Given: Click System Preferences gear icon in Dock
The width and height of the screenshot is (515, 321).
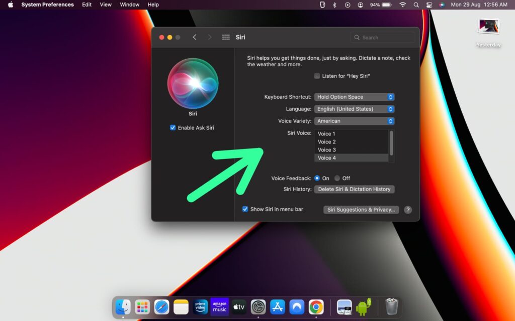Looking at the screenshot, I should pyautogui.click(x=258, y=307).
